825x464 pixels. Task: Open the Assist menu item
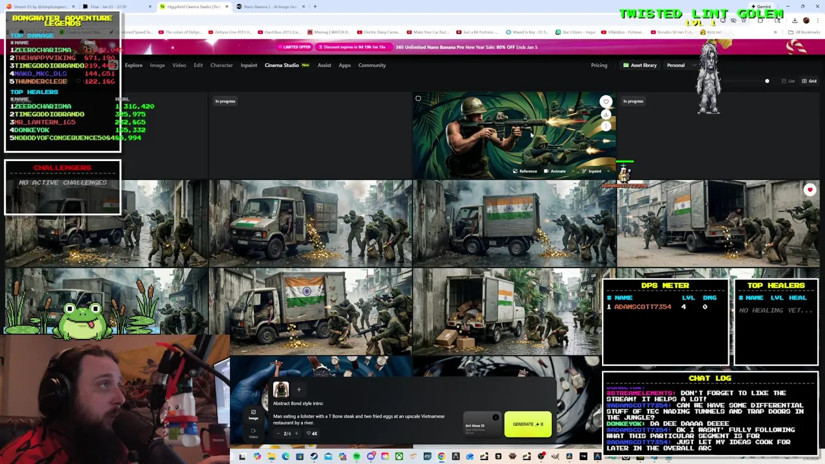(324, 65)
